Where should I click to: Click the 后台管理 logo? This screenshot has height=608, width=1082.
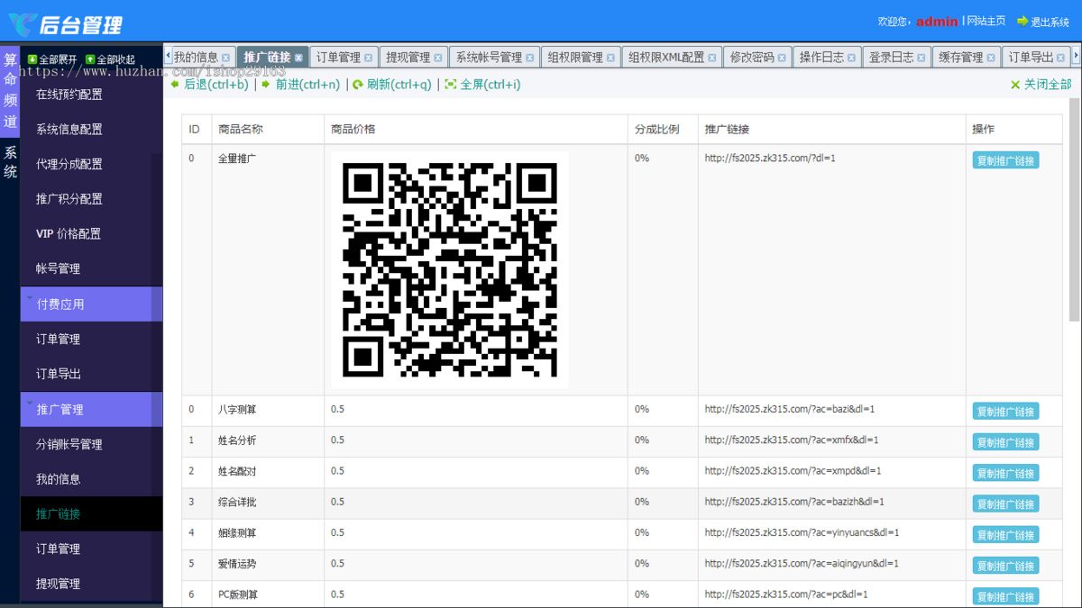(65, 24)
